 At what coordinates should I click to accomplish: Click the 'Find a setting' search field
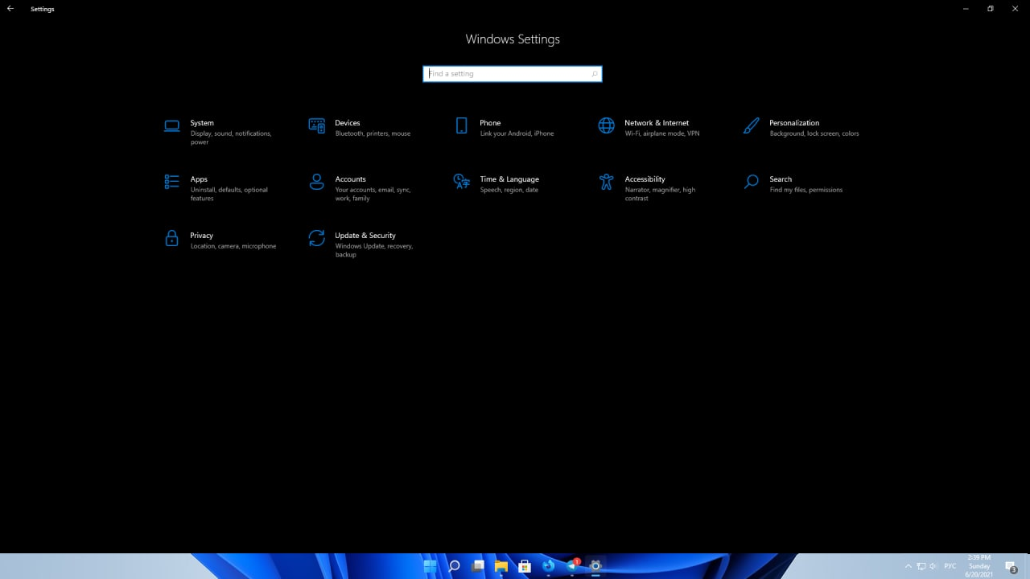(x=513, y=74)
